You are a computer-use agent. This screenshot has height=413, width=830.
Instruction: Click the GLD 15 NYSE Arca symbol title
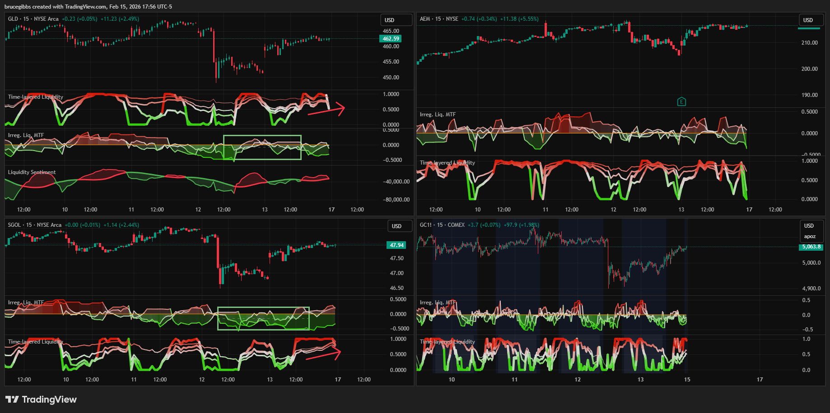[33, 19]
